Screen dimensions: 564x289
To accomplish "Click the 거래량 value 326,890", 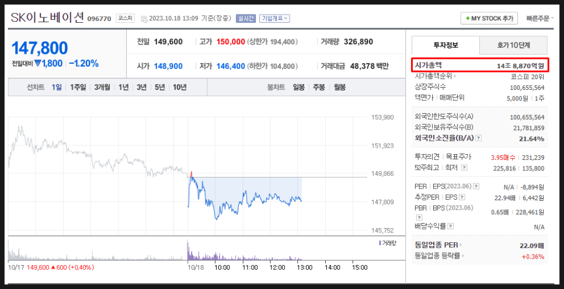I will click(x=358, y=42).
